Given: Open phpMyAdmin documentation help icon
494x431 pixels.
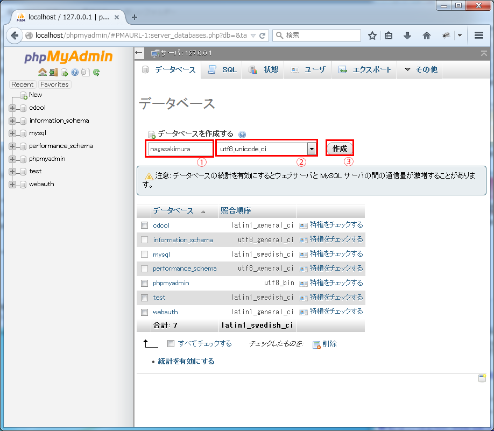Looking at the screenshot, I should coord(75,72).
